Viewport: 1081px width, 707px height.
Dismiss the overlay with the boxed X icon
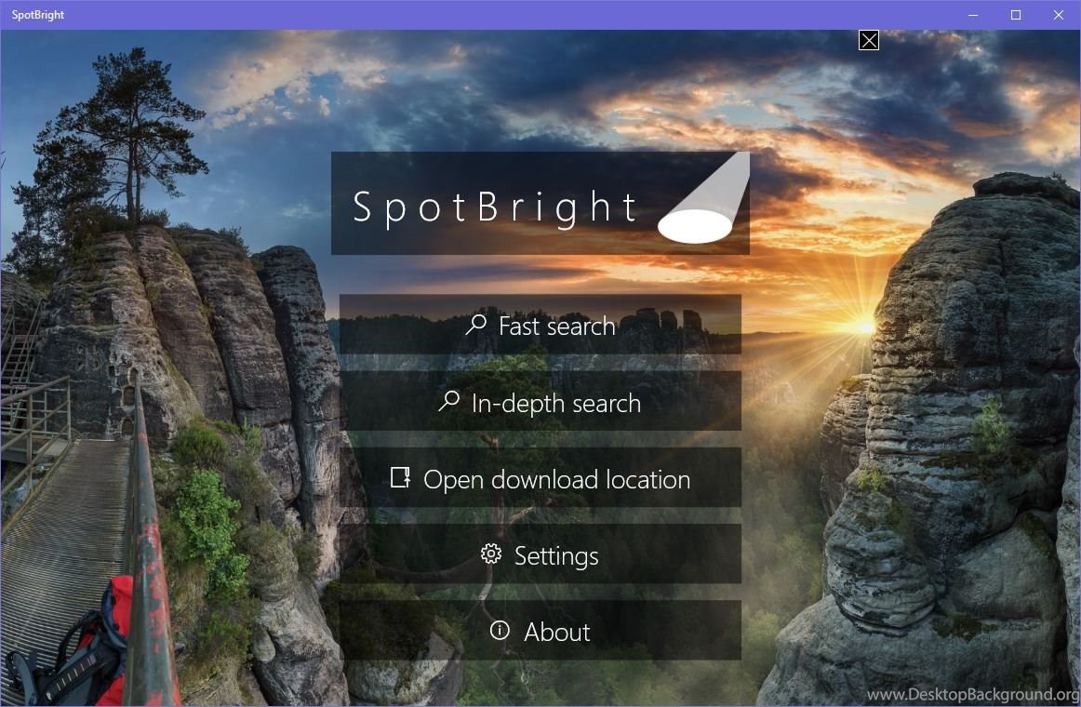(x=869, y=41)
